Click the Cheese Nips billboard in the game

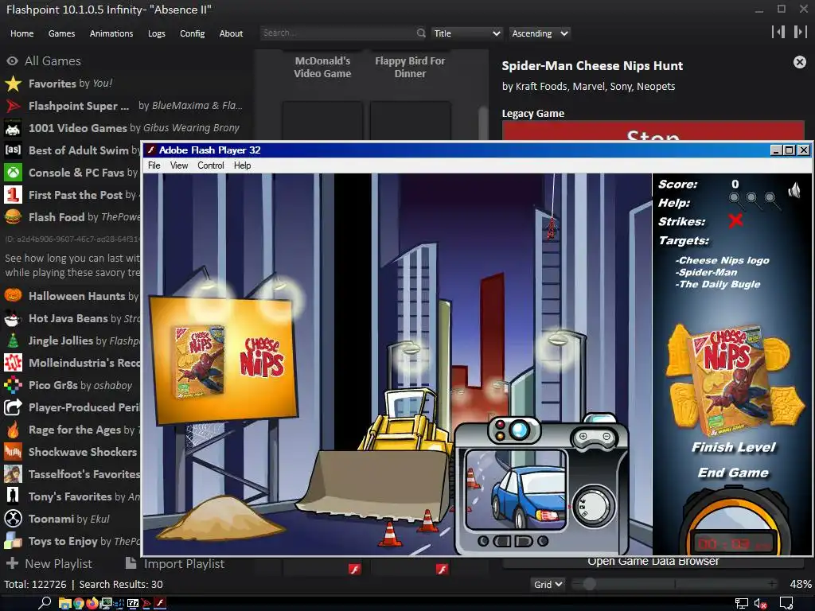point(224,360)
